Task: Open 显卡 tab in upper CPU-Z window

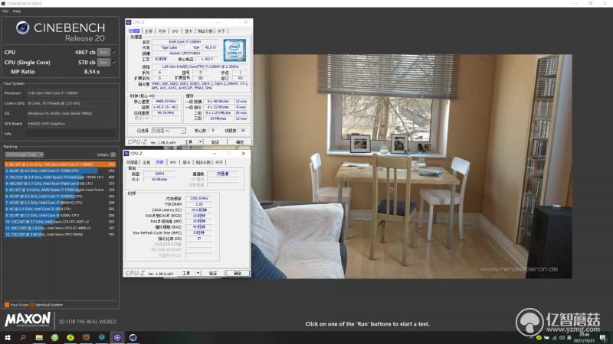Action: [x=188, y=31]
